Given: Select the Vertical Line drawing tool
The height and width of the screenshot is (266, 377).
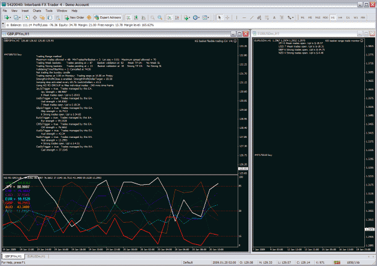Looking at the screenshot, I should click(236, 17).
